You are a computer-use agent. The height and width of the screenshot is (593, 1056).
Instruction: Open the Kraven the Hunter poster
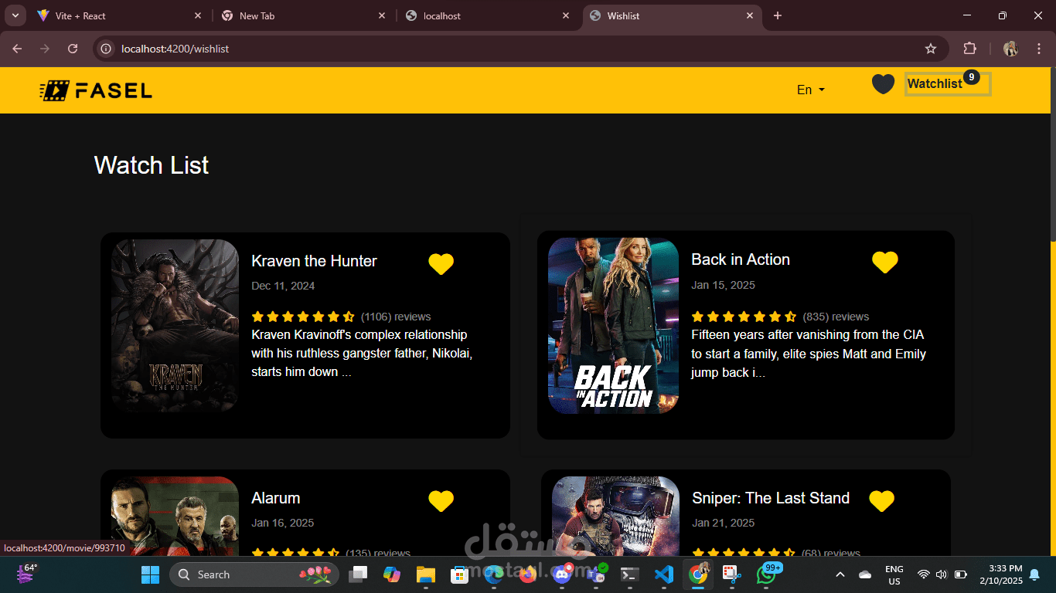175,325
